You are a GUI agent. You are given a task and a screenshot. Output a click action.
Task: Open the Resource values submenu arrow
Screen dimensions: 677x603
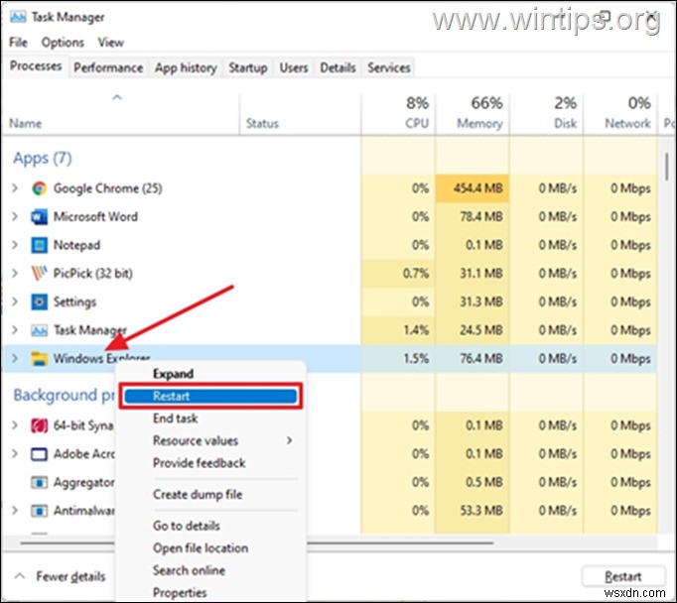click(x=289, y=440)
